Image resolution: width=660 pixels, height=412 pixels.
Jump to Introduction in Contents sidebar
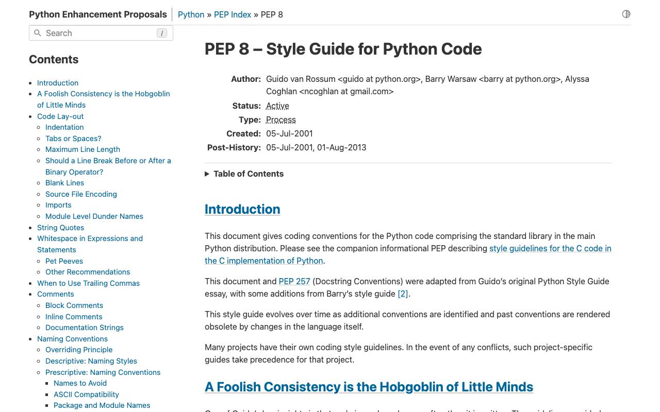[x=58, y=83]
